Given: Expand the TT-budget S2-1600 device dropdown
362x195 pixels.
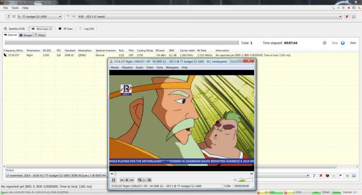Looking at the screenshot, I should click(60, 17).
